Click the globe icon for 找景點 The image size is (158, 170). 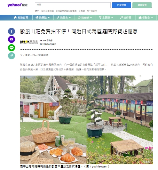(x=37, y=18)
